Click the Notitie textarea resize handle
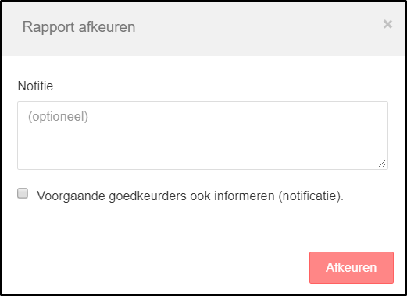The width and height of the screenshot is (407, 296). pyautogui.click(x=382, y=164)
